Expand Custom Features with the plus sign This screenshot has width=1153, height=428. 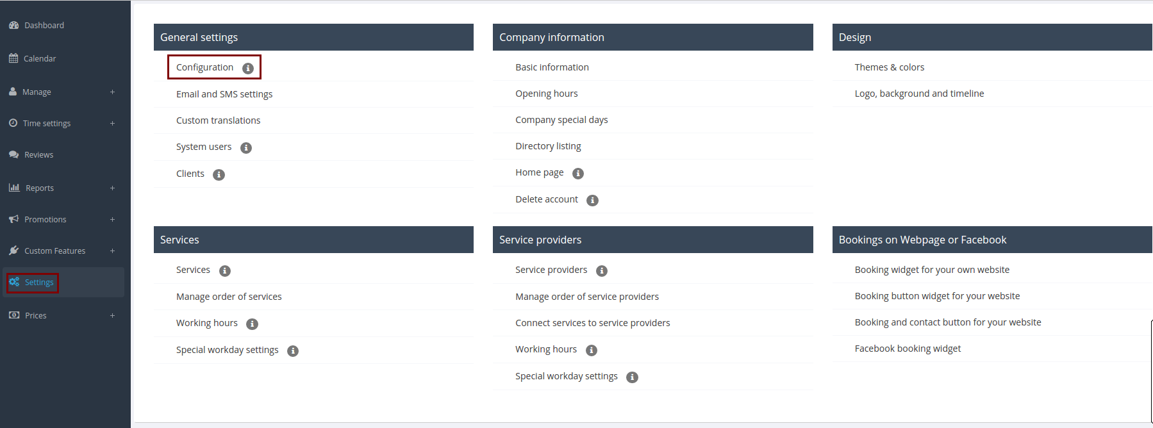click(112, 251)
